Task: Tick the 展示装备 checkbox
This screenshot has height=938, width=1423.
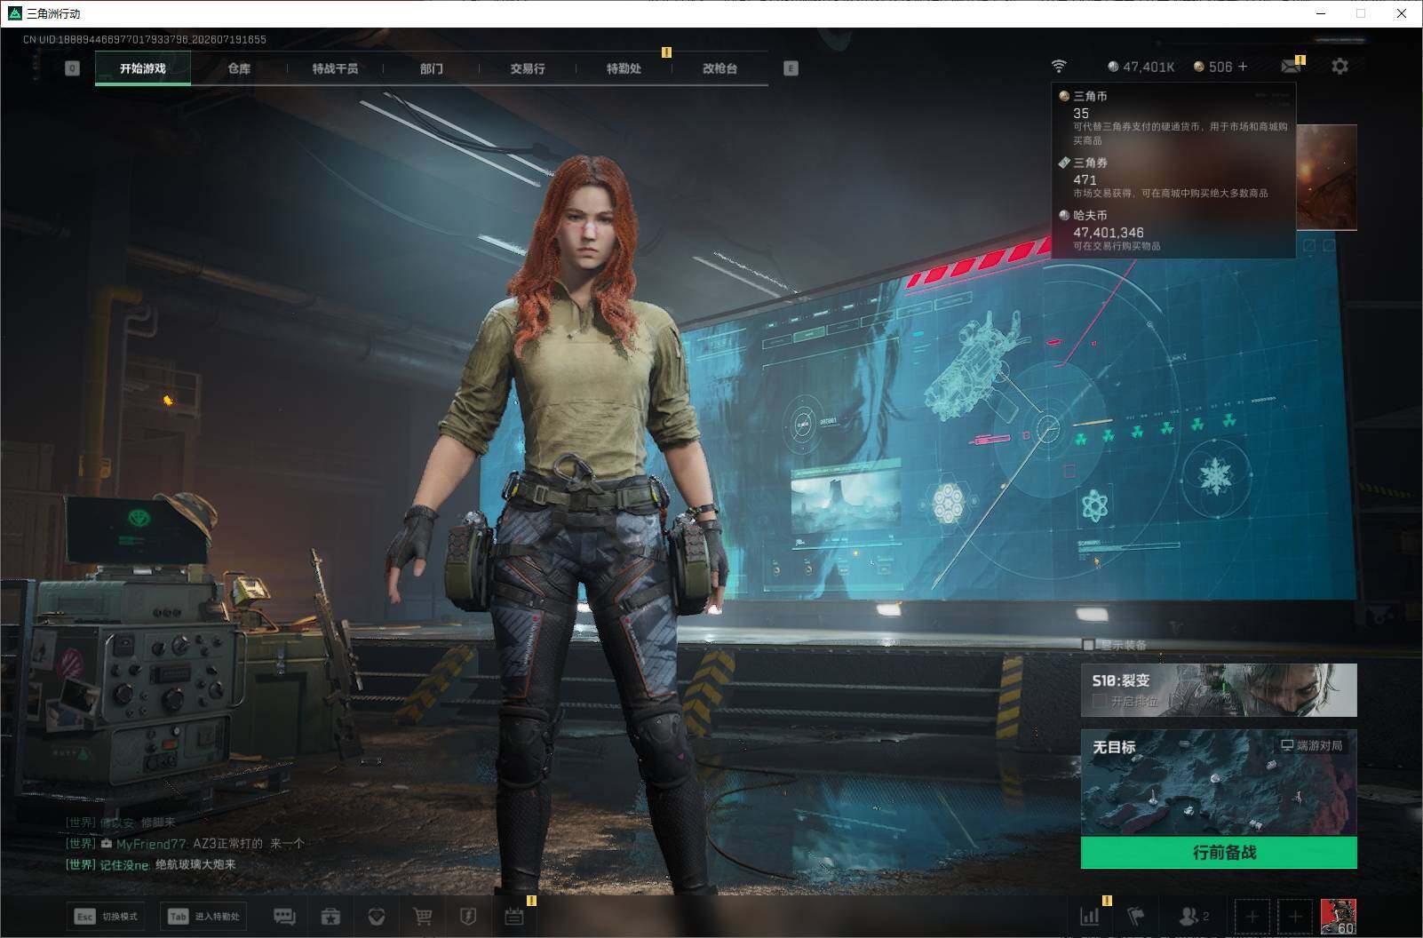Action: coord(1089,645)
